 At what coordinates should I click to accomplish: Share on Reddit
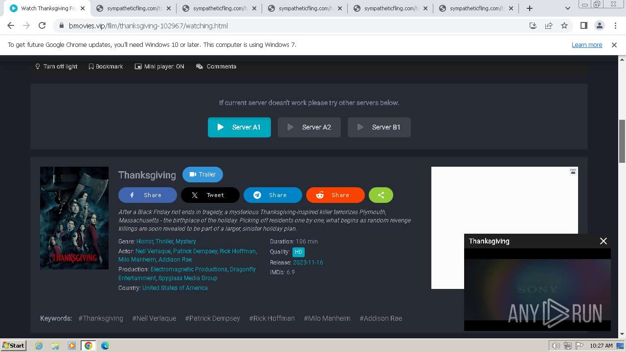335,195
